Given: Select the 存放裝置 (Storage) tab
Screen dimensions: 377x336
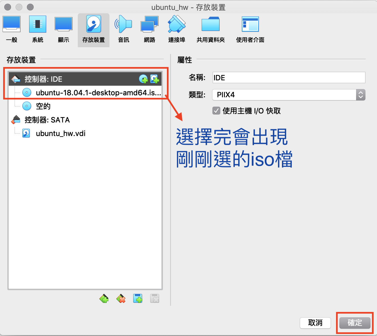Looking at the screenshot, I should pos(94,30).
